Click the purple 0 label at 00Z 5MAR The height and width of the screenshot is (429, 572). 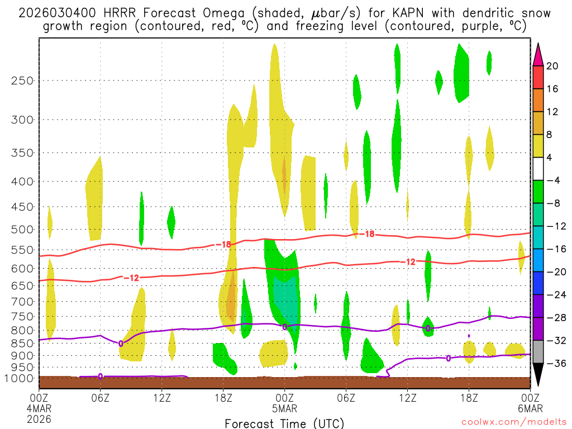[x=284, y=327]
